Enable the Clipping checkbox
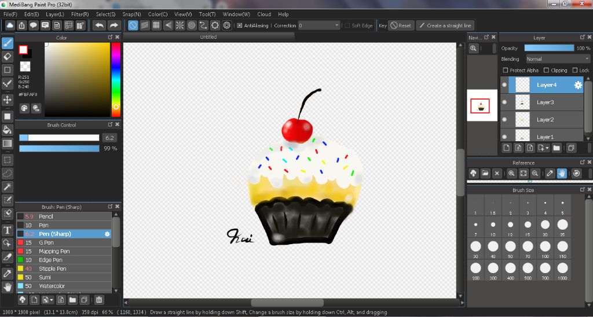 coord(546,70)
